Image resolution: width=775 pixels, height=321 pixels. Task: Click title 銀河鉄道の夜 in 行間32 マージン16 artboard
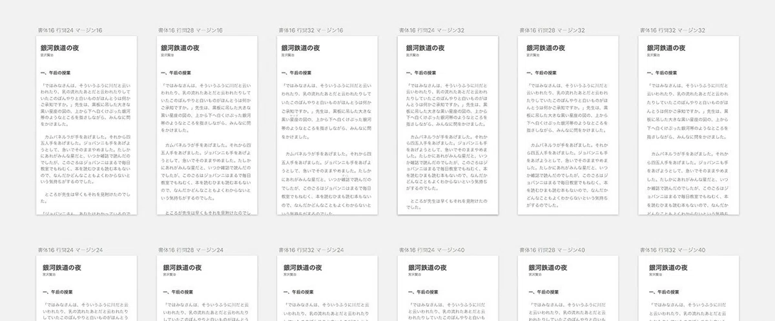[301, 48]
